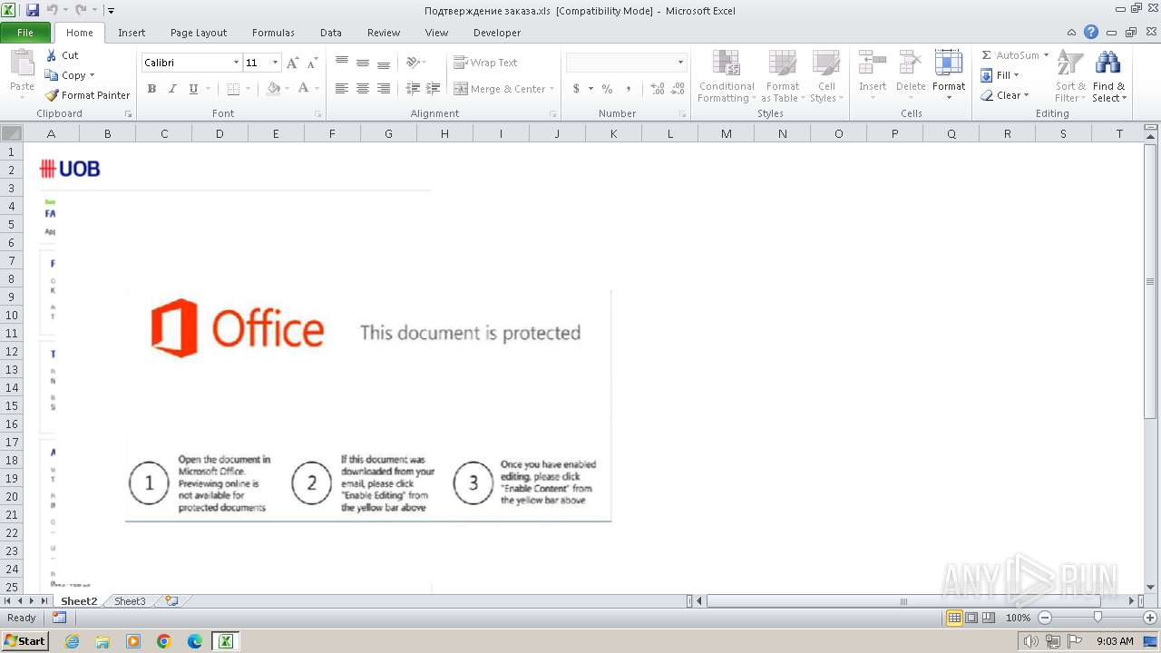The image size is (1161, 653).
Task: Click the Decrease Decimal icon
Action: [678, 89]
